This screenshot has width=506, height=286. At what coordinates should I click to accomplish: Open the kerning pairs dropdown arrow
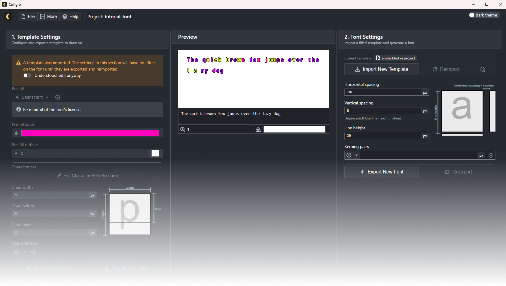357,155
